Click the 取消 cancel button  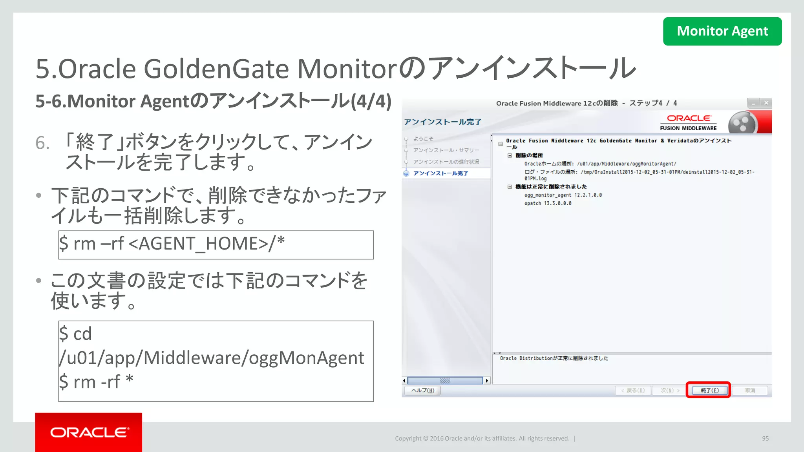pyautogui.click(x=750, y=390)
